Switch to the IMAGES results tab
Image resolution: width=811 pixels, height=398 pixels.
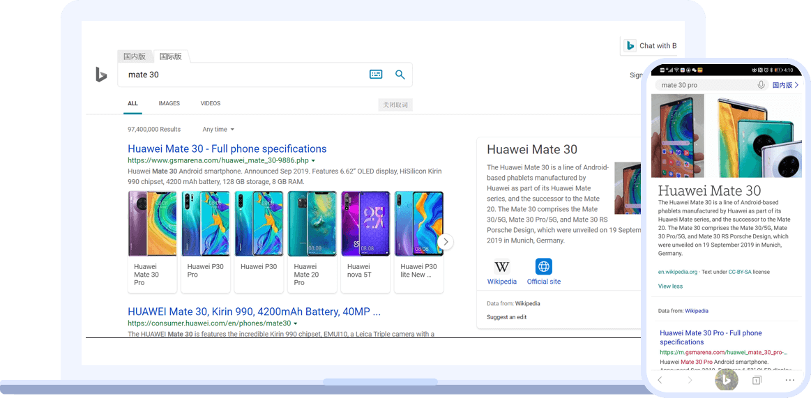(169, 104)
